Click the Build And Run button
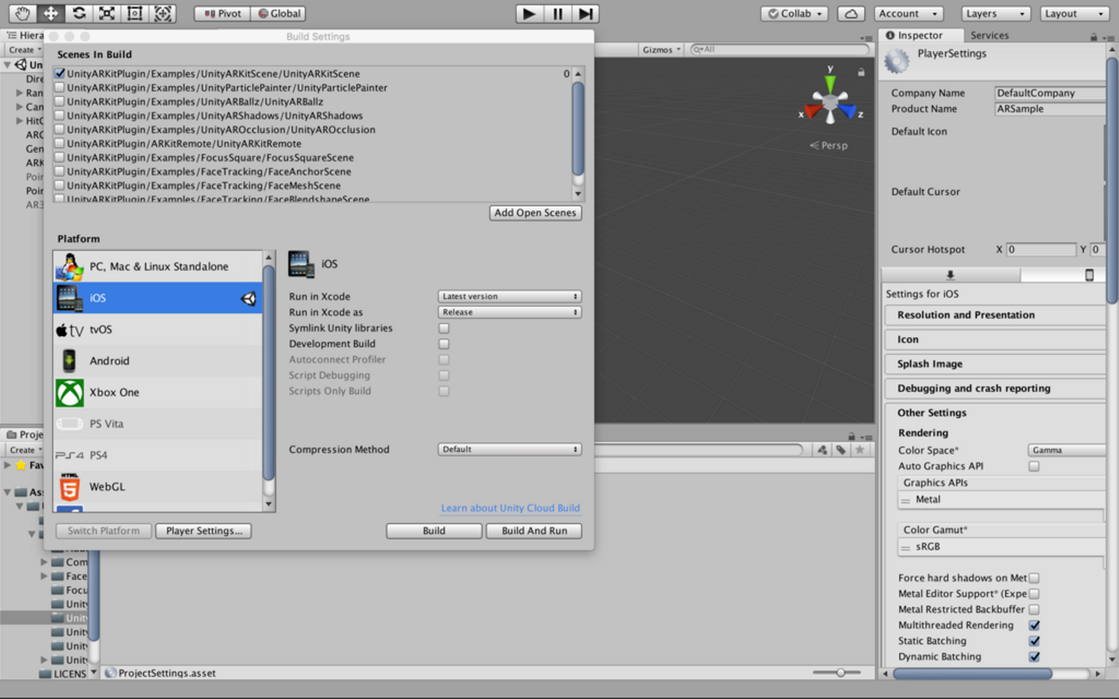Screen dimensions: 1119x699 tap(534, 531)
